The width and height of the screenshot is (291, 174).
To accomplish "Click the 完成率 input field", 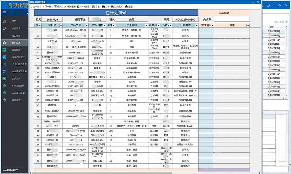I will point(232,19).
